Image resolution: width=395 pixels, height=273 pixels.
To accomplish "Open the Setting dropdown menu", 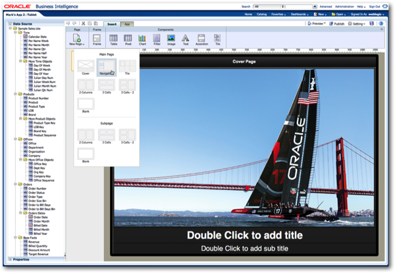I will [x=356, y=24].
